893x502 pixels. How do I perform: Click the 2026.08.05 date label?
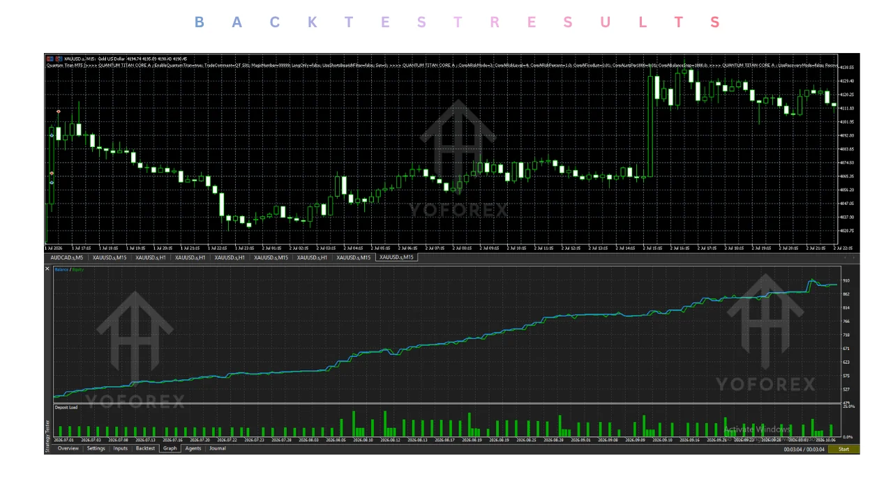[x=336, y=440]
